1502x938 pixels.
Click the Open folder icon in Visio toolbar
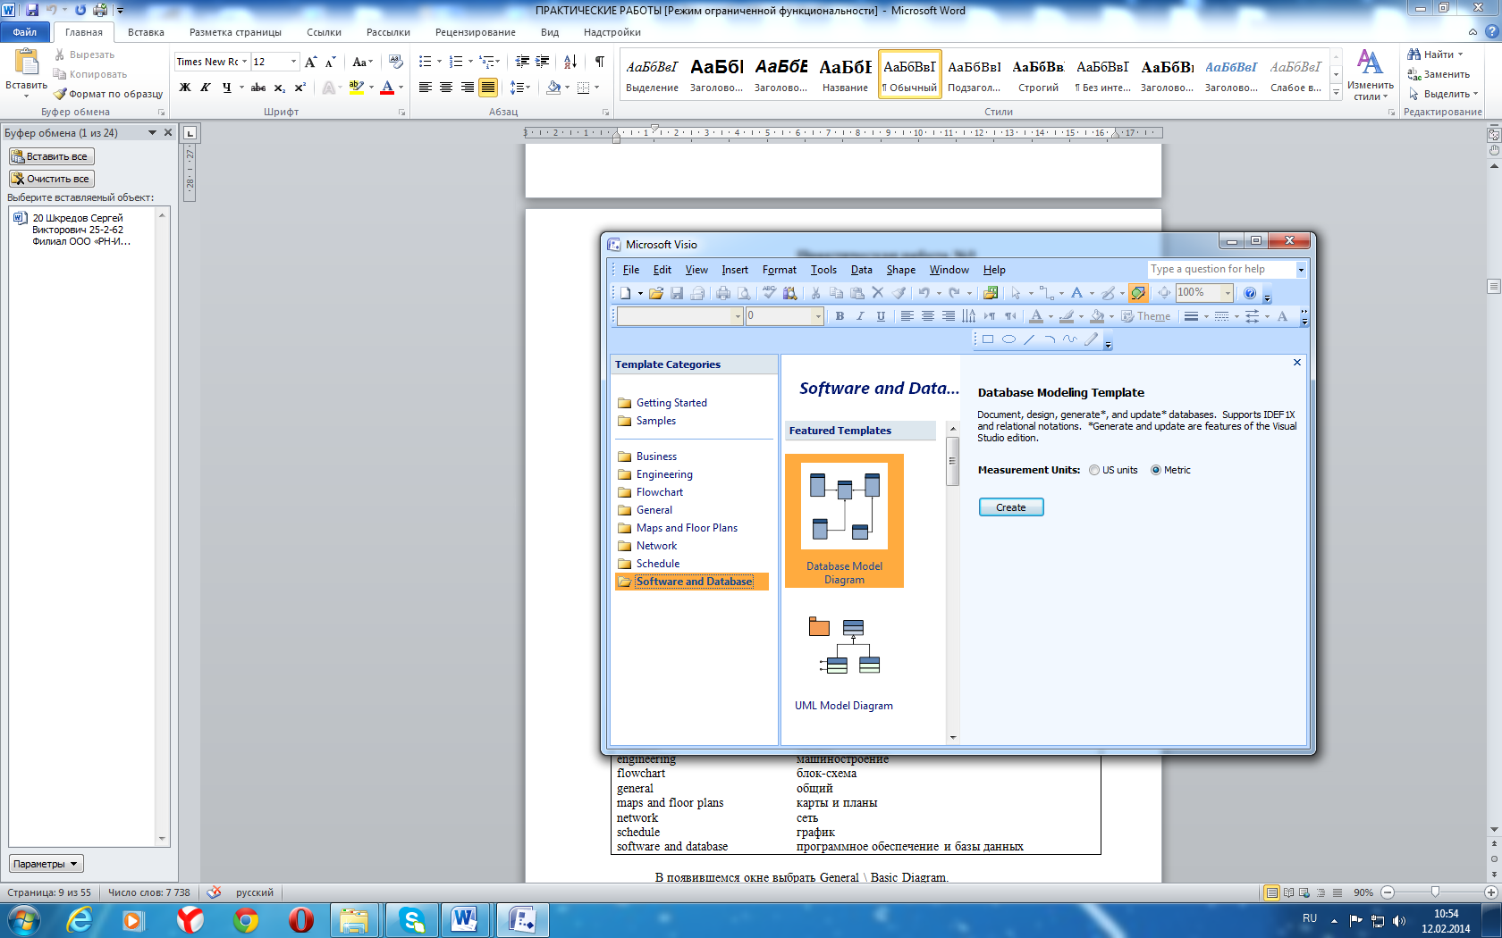pyautogui.click(x=656, y=293)
